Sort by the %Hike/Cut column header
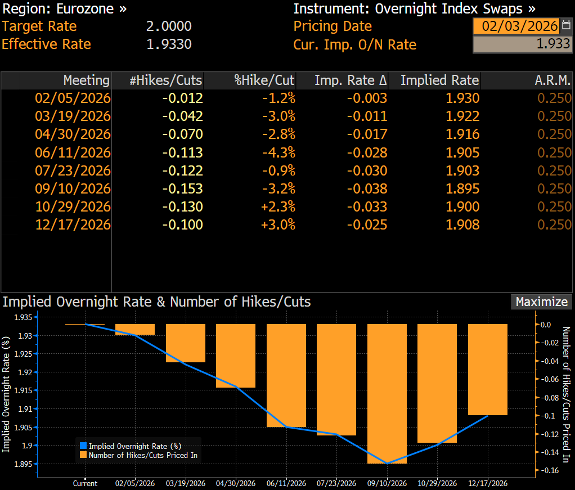575x490 pixels. 250,80
